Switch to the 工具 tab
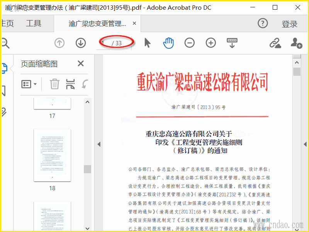This screenshot has width=309, height=232. click(x=34, y=24)
